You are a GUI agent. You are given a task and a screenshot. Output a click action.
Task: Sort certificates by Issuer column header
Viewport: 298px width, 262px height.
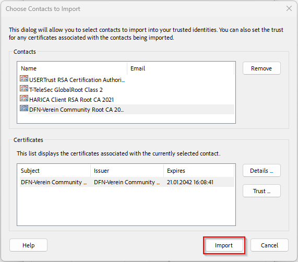click(x=127, y=171)
